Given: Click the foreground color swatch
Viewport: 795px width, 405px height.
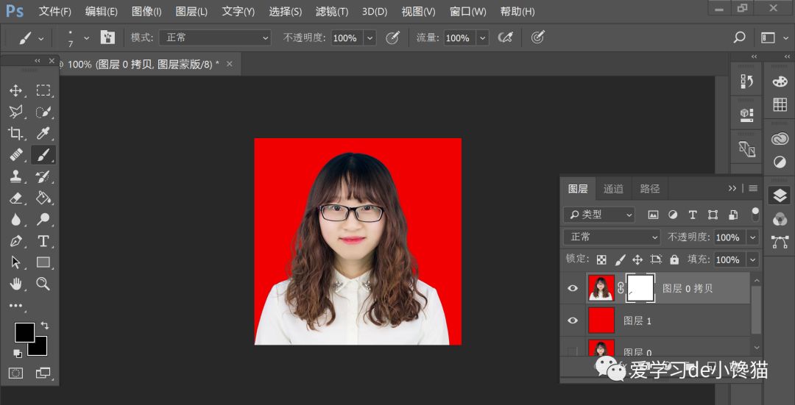Looking at the screenshot, I should (24, 332).
